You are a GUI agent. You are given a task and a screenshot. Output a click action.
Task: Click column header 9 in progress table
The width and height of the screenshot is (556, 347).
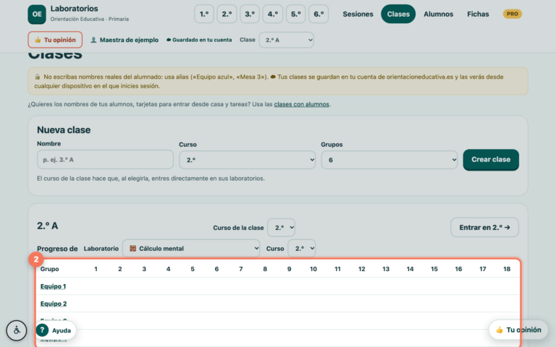click(289, 269)
